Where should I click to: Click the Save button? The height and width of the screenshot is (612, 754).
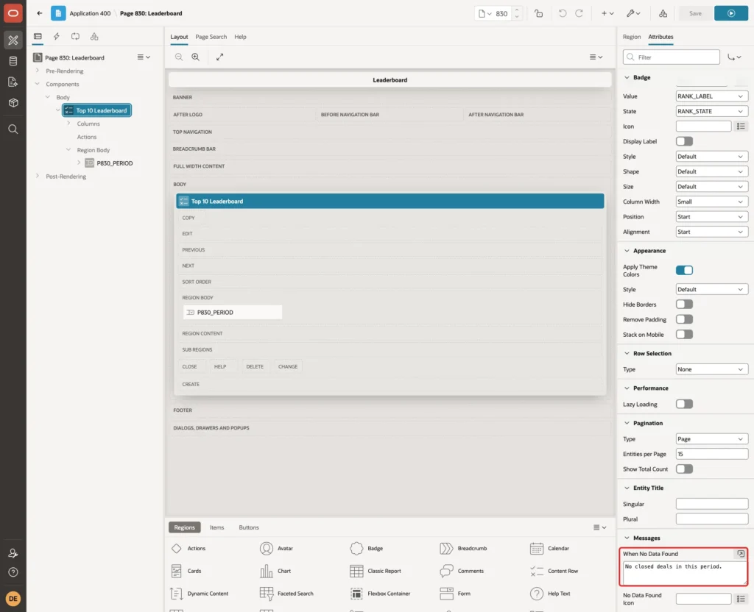pos(695,13)
